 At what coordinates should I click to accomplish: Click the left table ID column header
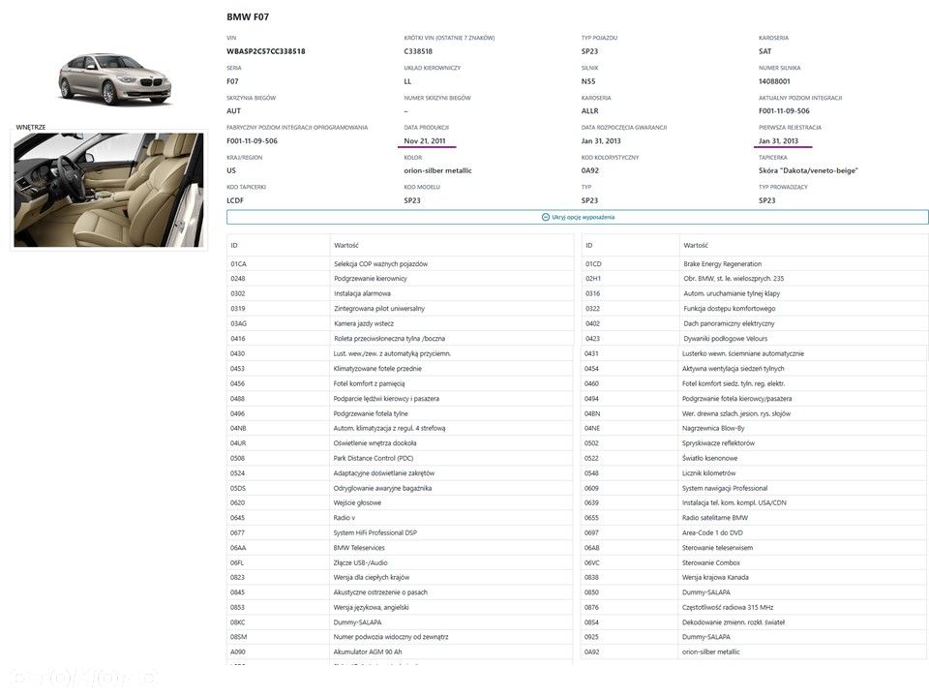pos(278,245)
